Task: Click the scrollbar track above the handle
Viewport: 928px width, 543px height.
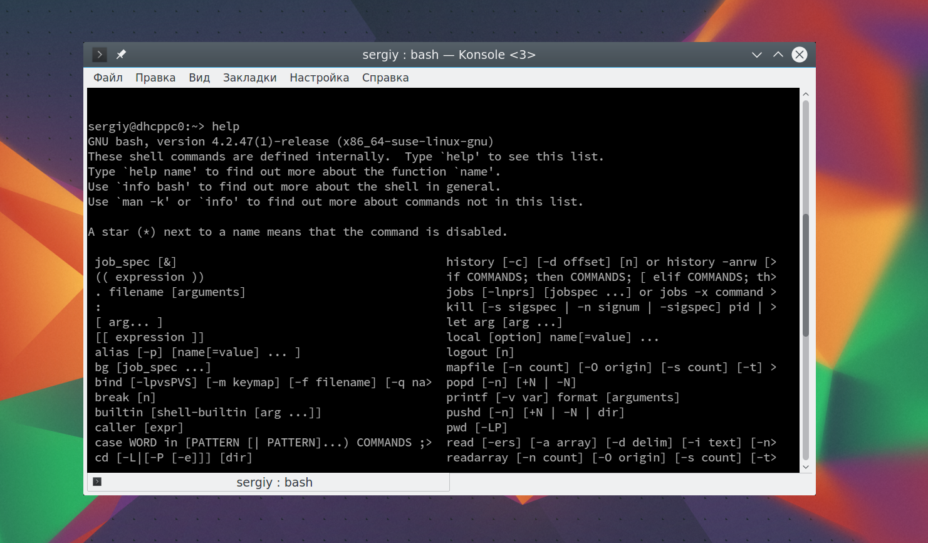Action: (x=806, y=157)
